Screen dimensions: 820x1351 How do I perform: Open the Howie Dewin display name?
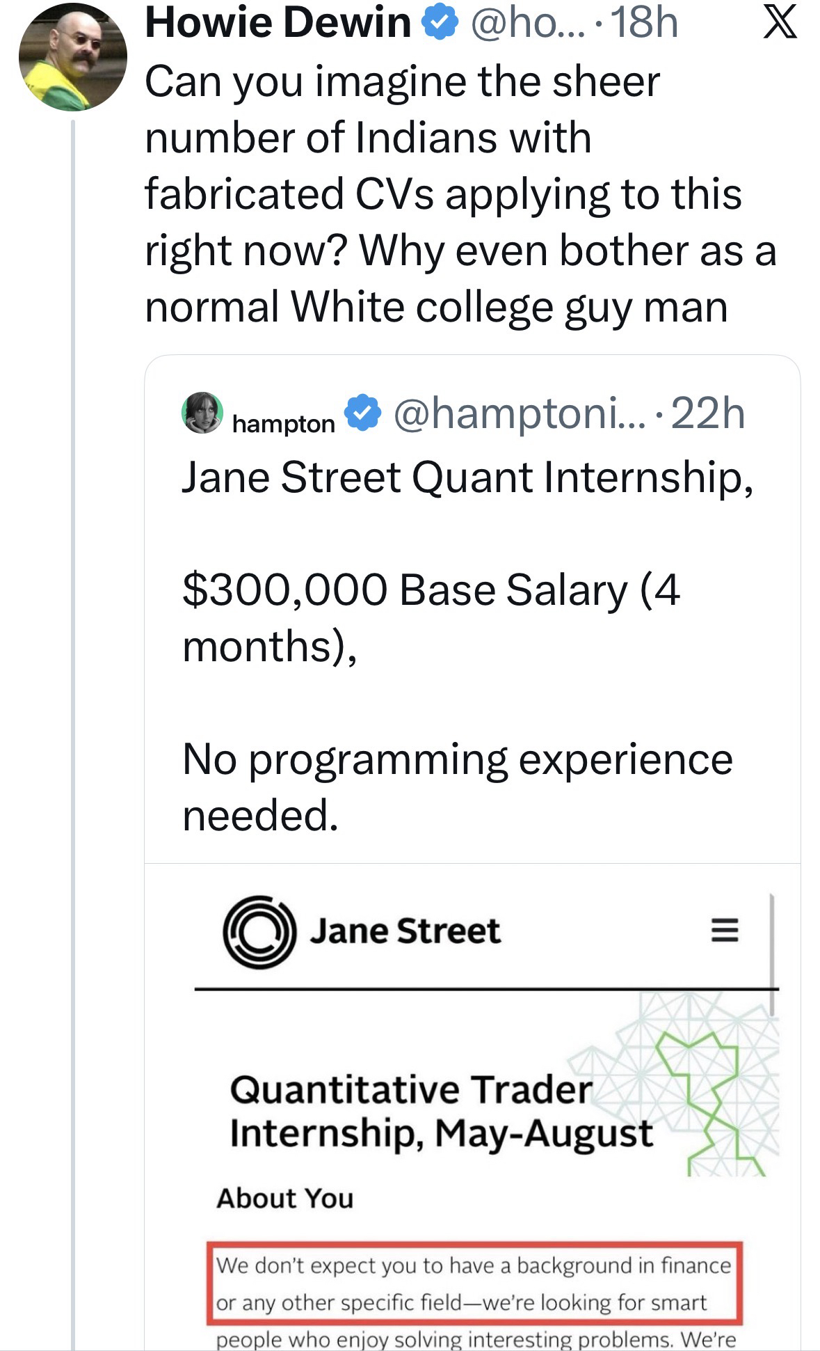point(278,24)
